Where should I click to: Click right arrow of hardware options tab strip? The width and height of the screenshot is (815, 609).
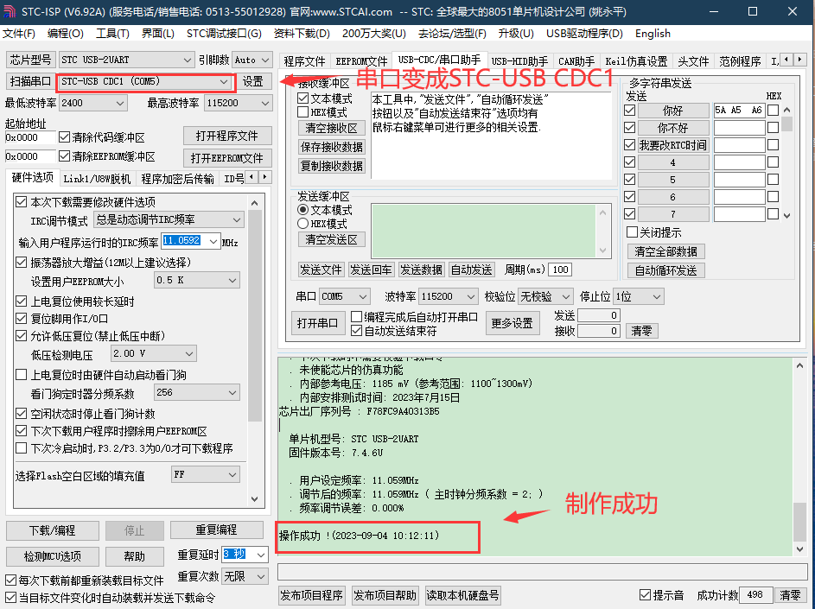pos(265,177)
